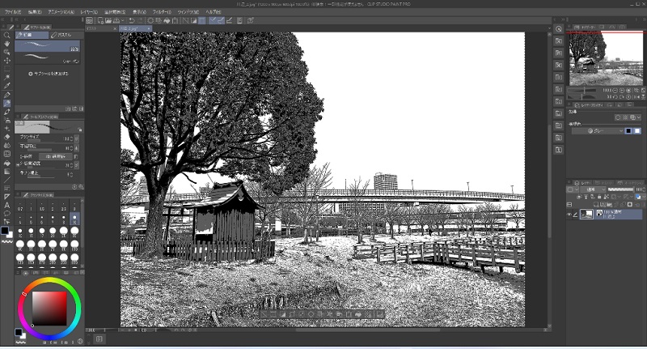Click the layer opacity slider
The height and width of the screenshot is (349, 647).
(620, 189)
